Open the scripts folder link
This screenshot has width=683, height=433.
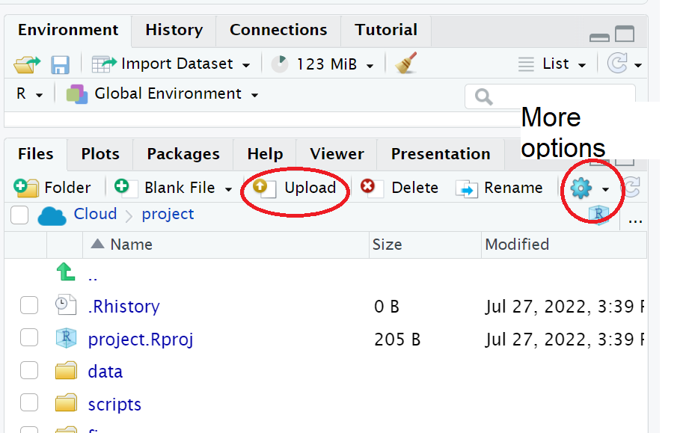(114, 404)
